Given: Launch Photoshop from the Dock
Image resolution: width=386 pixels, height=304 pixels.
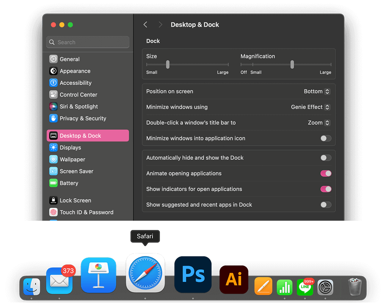Looking at the screenshot, I should 193,274.
